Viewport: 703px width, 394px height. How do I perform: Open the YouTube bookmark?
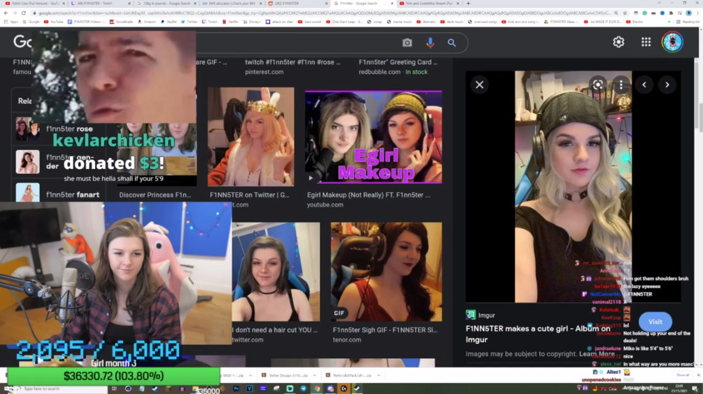pyautogui.click(x=53, y=22)
